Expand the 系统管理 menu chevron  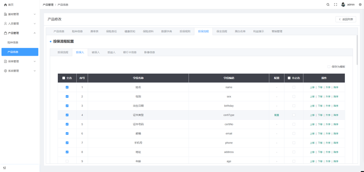pos(35,71)
